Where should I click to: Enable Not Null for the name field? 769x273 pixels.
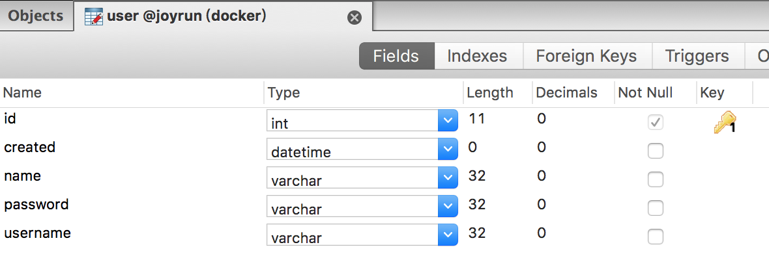point(656,179)
